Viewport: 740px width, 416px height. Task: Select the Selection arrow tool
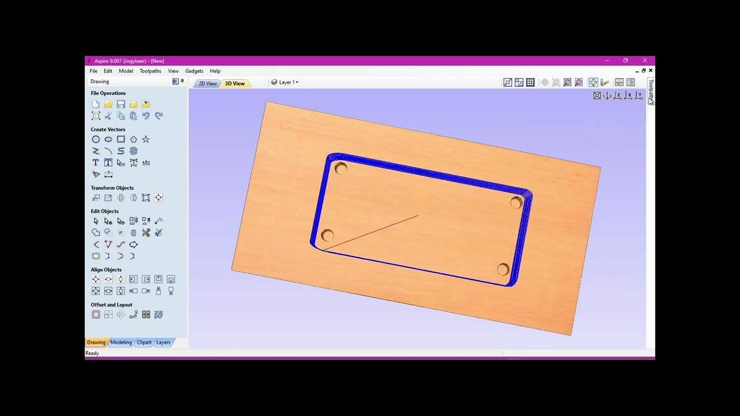tap(95, 221)
